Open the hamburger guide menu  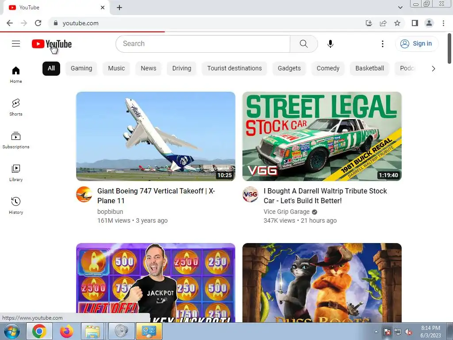coord(16,44)
